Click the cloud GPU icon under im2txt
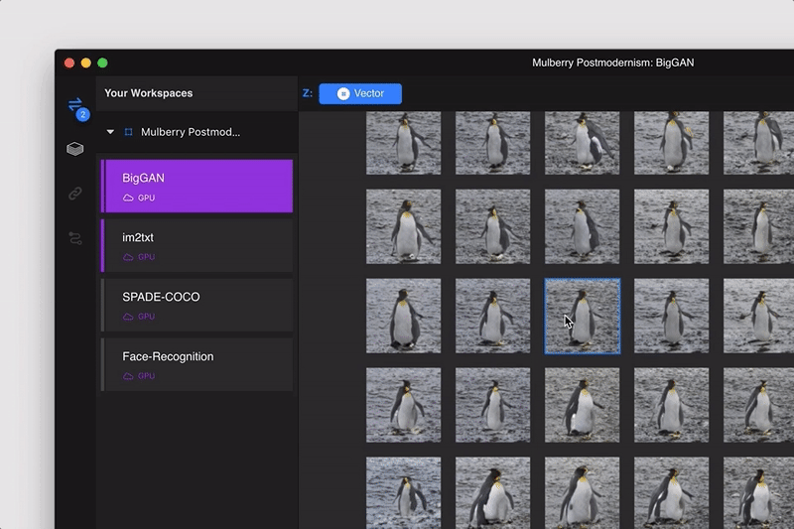The image size is (794, 529). coord(128,257)
